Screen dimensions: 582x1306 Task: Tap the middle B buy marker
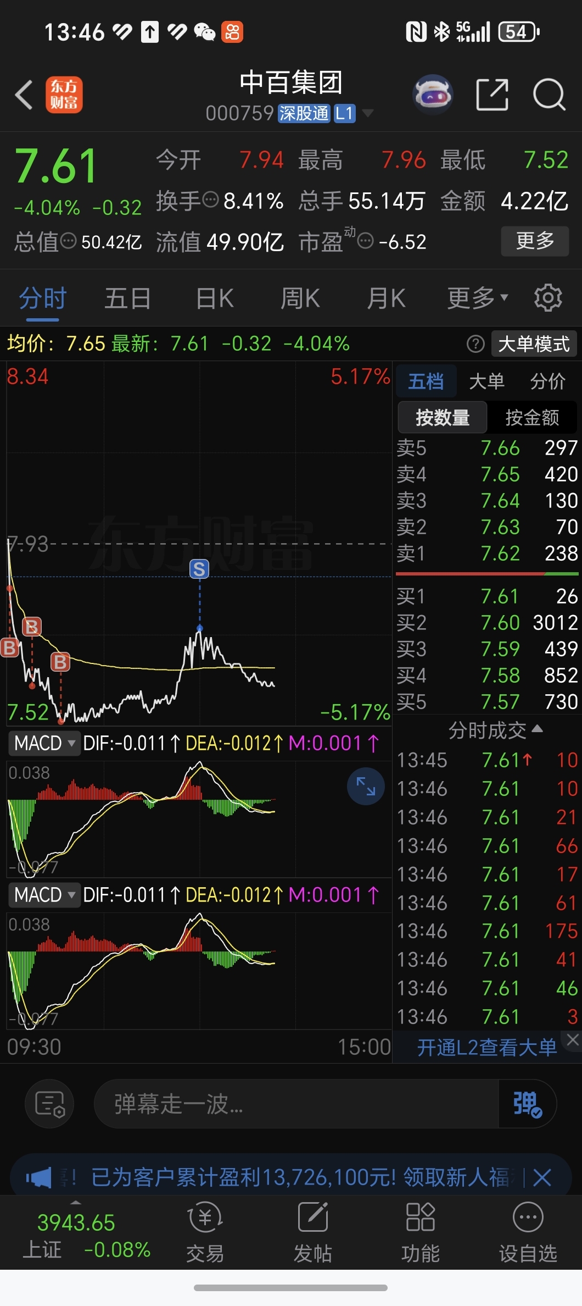31,627
